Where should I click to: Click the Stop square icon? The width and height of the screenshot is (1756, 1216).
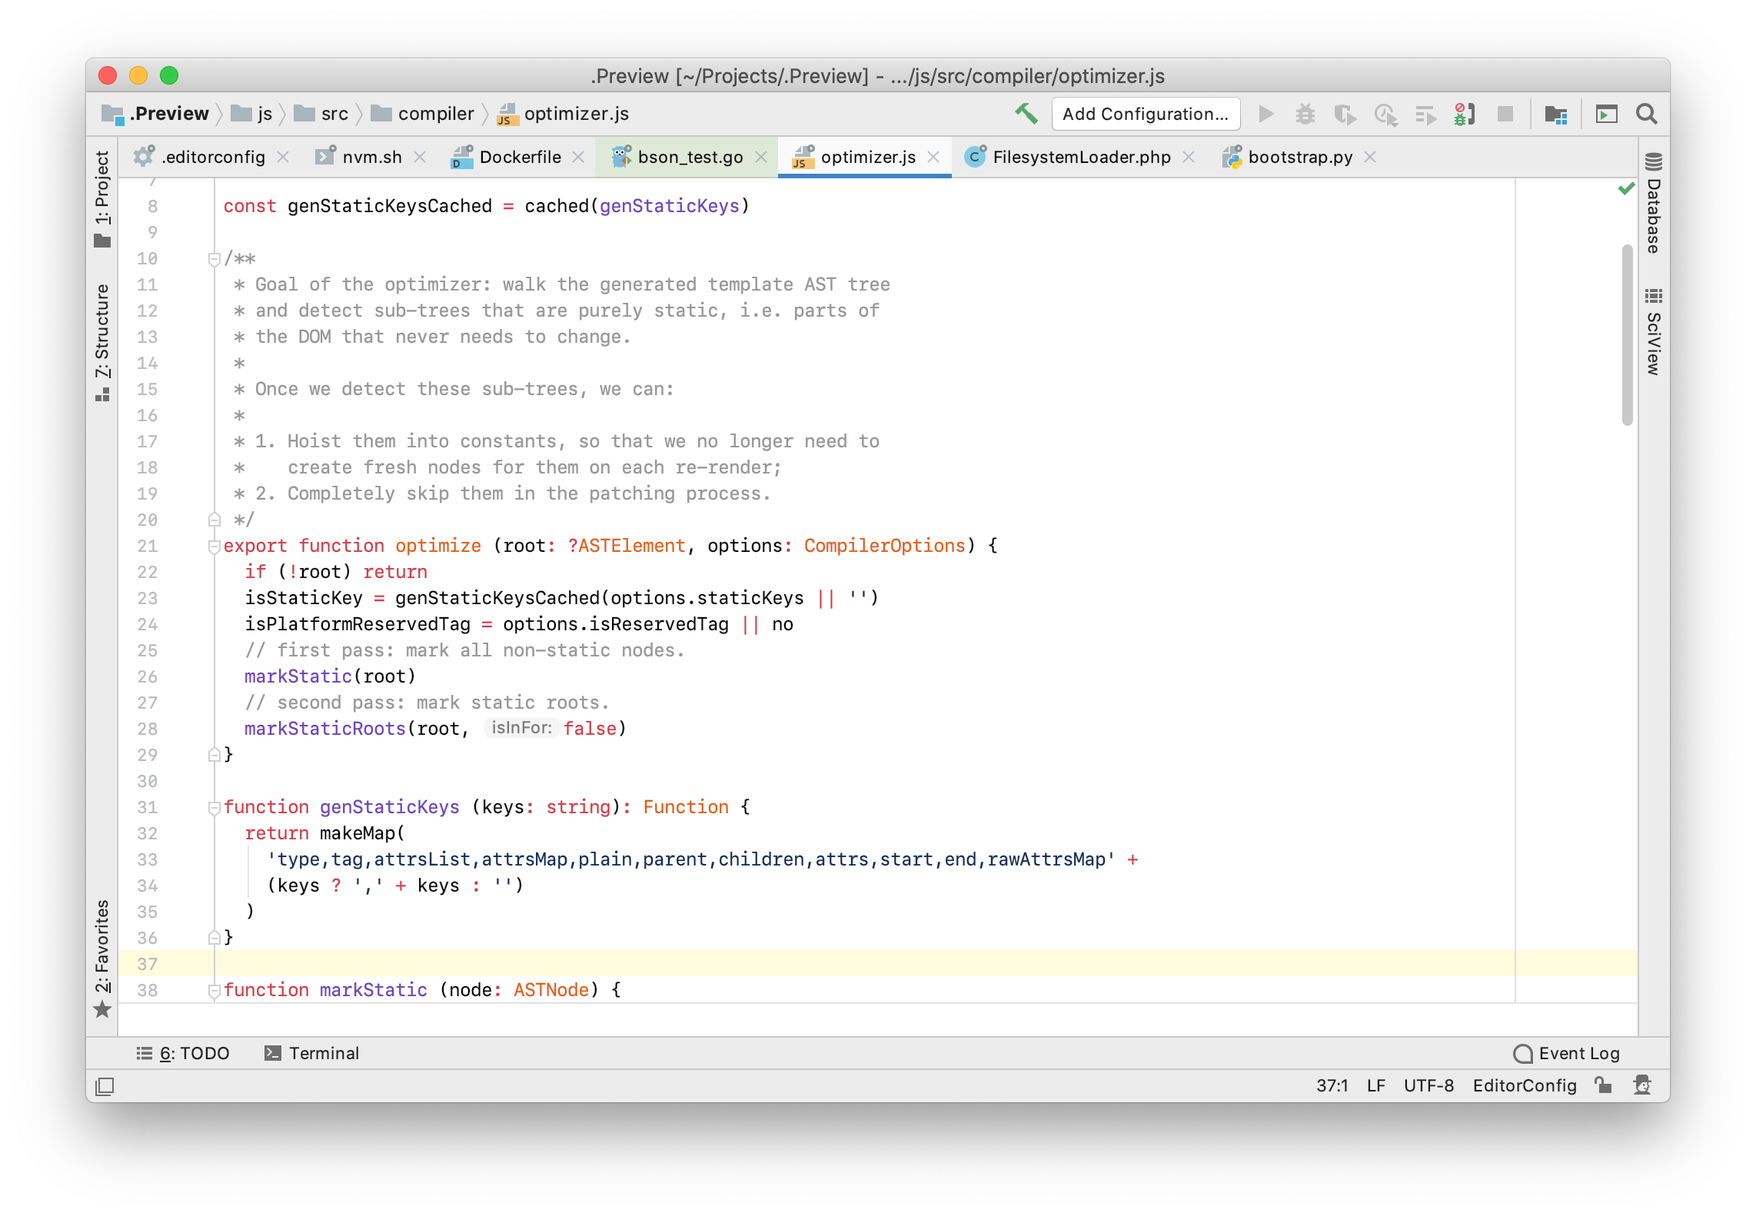click(1505, 115)
